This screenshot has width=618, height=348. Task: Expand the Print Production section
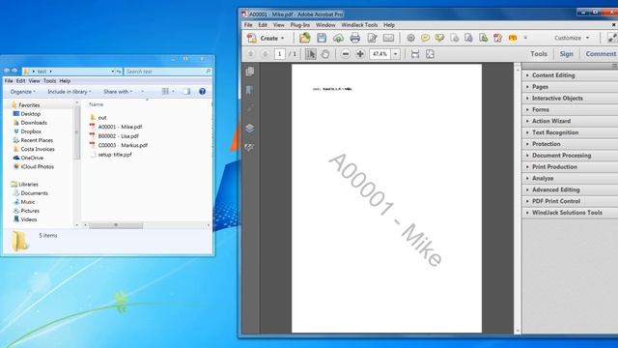pyautogui.click(x=571, y=166)
